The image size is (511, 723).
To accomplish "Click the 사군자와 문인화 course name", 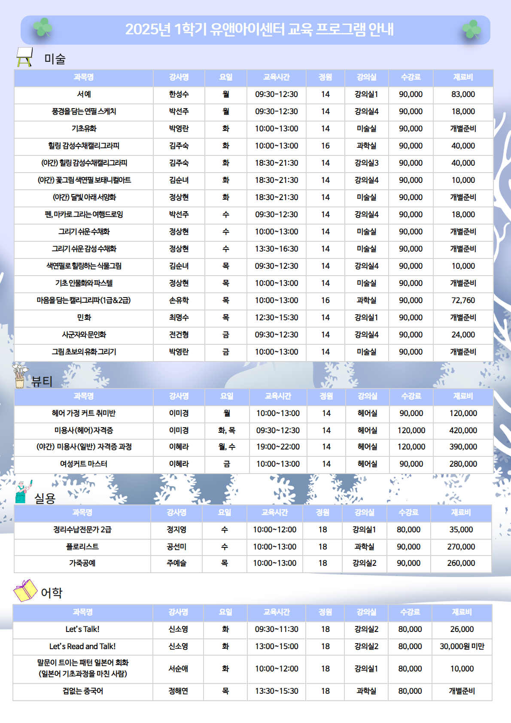I will (x=84, y=335).
